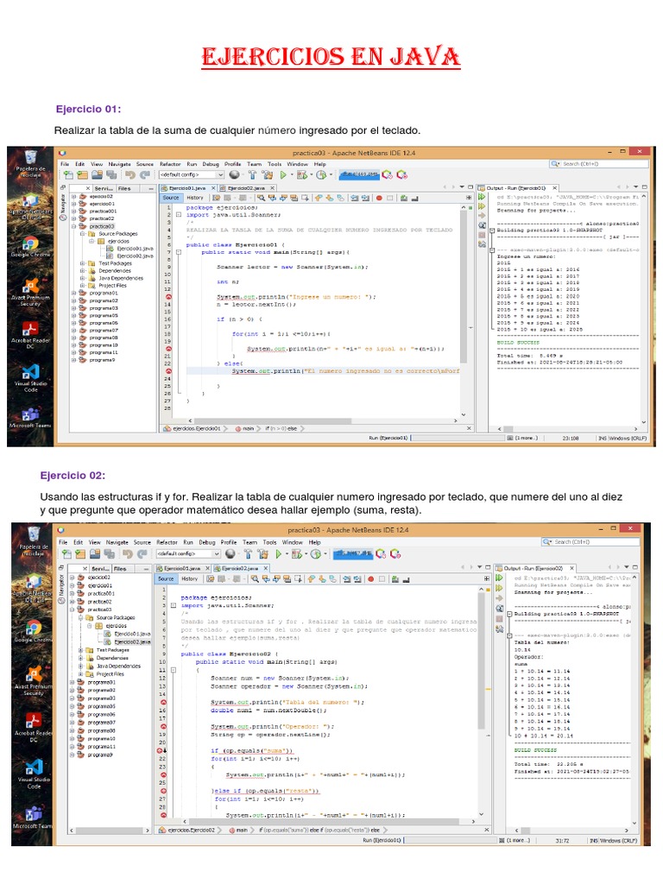Click Debug Project icon in Ejercicio 01 screenshot
Screen dimensions: 663x884
tap(301, 175)
